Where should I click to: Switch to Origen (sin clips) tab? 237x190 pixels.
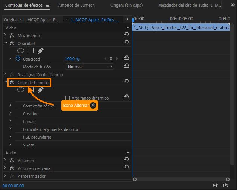127,5
